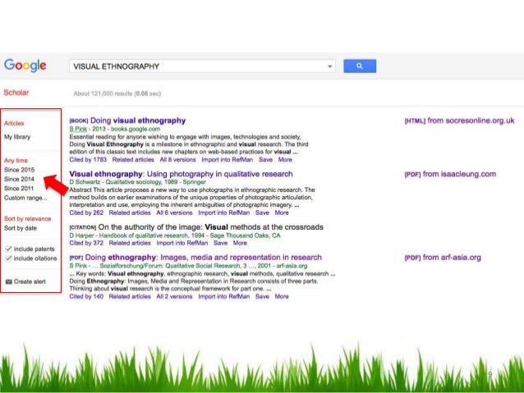Click Import into RefMan in Cited by 140 row

point(224,296)
